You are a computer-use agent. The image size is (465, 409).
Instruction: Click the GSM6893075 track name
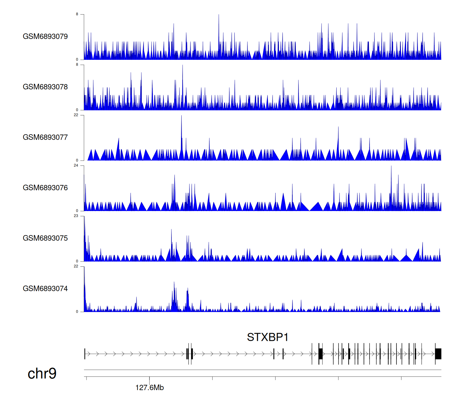pos(45,238)
